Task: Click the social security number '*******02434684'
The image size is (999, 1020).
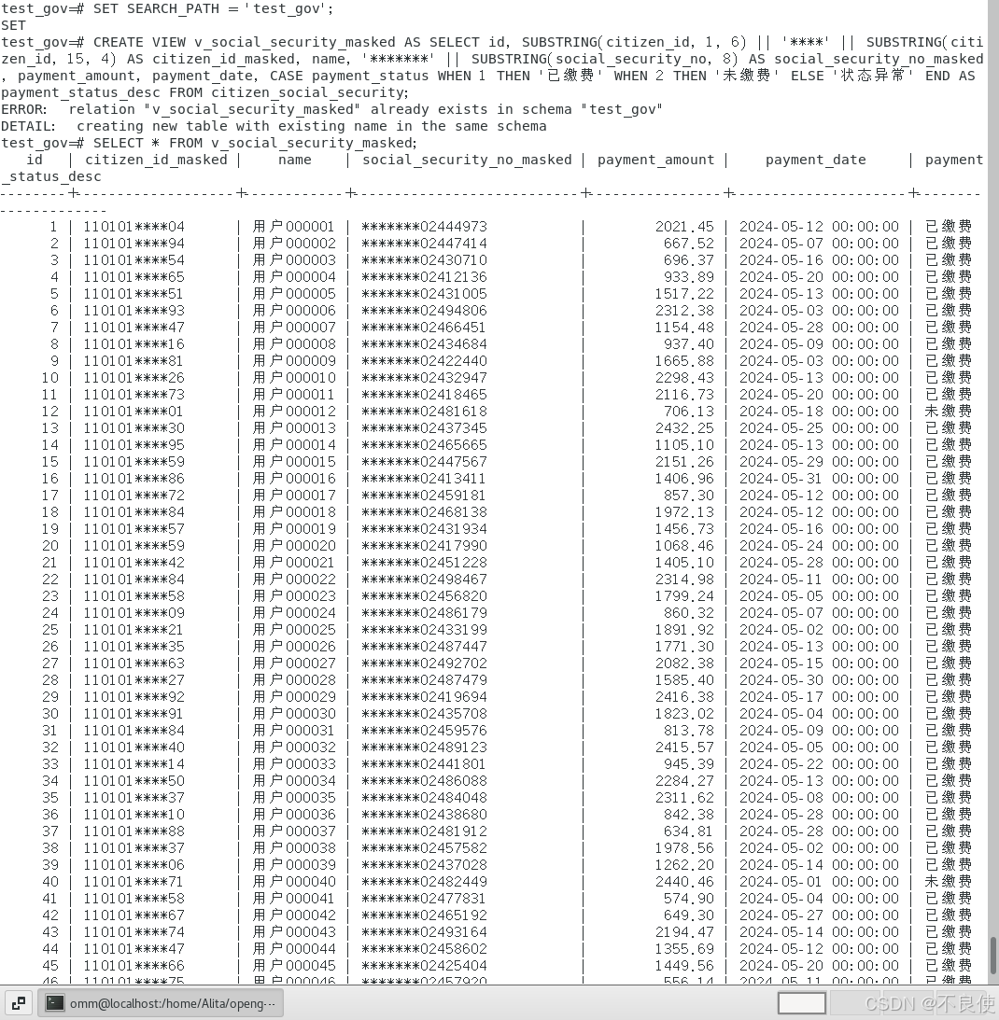Action: (x=424, y=344)
